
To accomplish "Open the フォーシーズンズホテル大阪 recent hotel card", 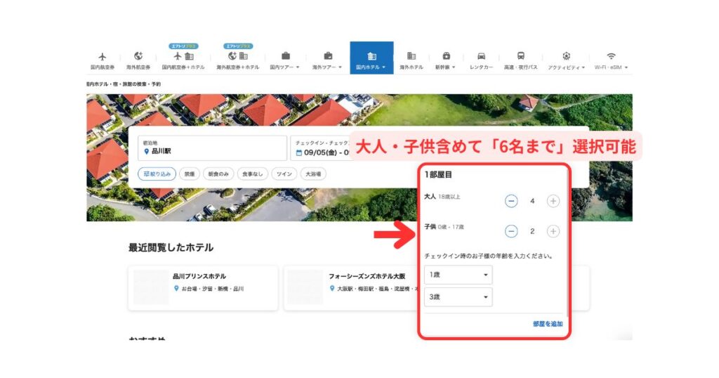I will [352, 287].
